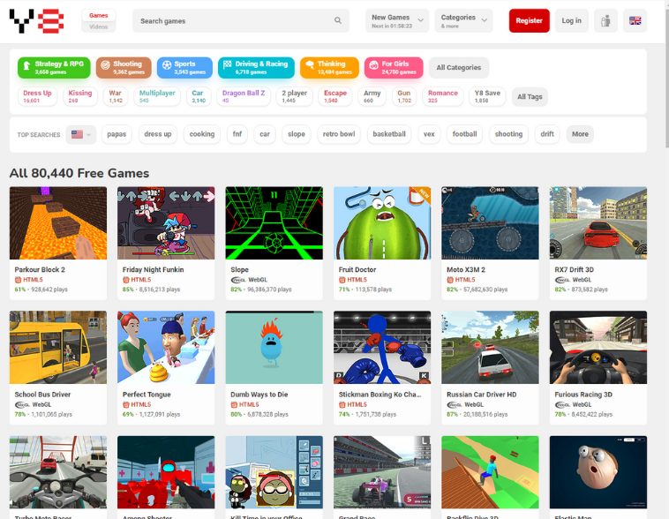Click the retro bowl top search
Screen dimensions: 669x519
(x=339, y=134)
